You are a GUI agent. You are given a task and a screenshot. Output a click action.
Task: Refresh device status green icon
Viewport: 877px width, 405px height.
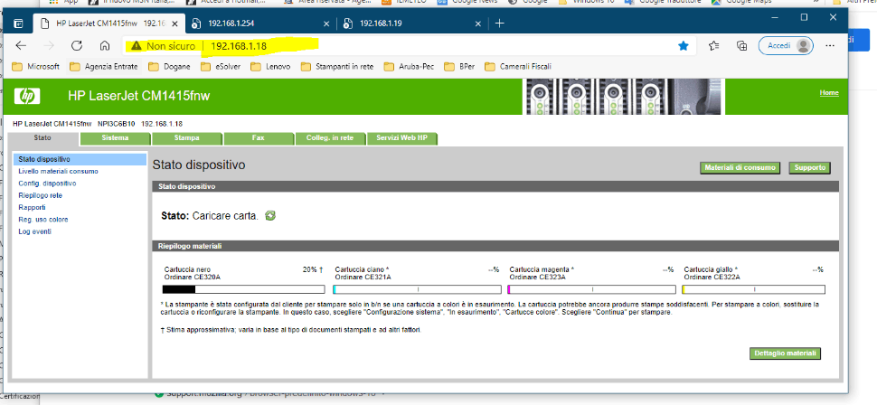click(270, 215)
